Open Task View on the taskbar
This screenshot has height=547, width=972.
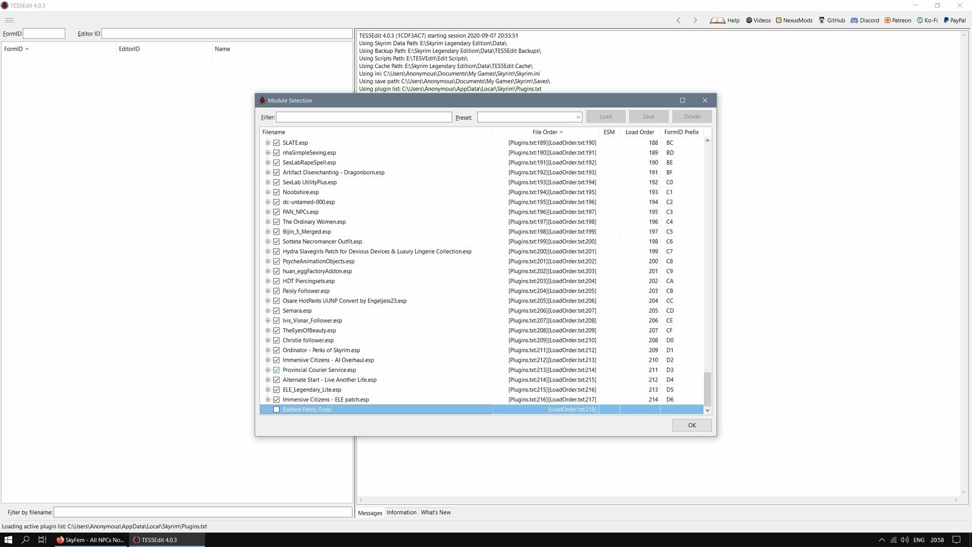(x=43, y=540)
